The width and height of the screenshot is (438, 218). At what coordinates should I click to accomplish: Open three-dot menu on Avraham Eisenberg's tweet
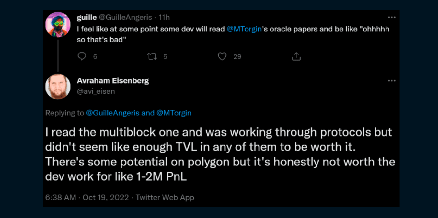point(392,81)
